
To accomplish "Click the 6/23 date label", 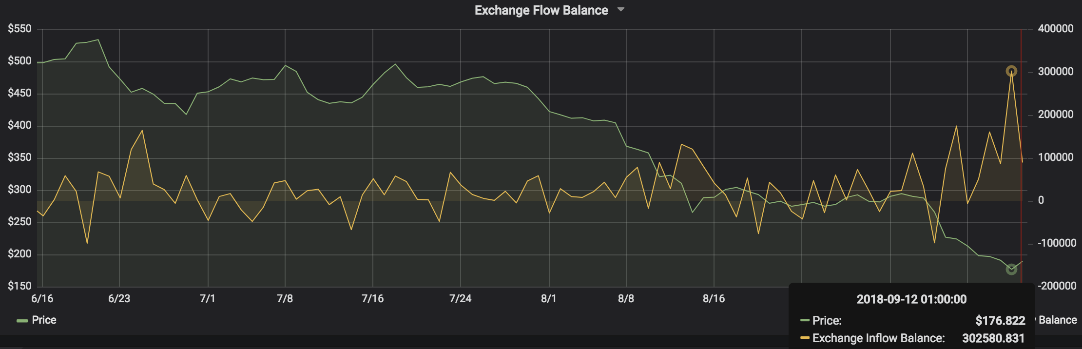I will pyautogui.click(x=119, y=299).
